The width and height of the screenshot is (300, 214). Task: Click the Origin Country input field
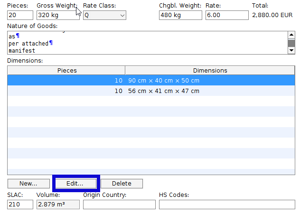(x=119, y=205)
